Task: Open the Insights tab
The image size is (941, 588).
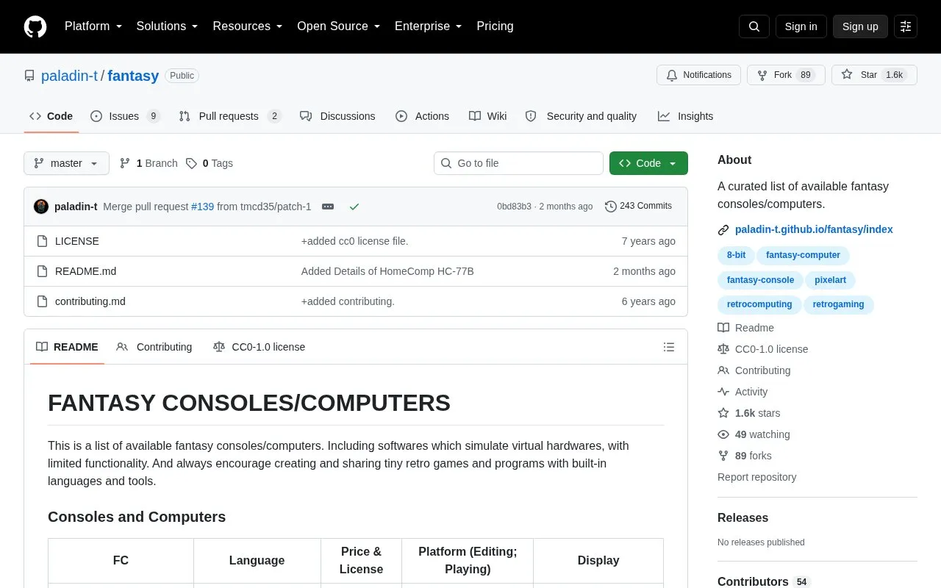Action: pyautogui.click(x=685, y=116)
